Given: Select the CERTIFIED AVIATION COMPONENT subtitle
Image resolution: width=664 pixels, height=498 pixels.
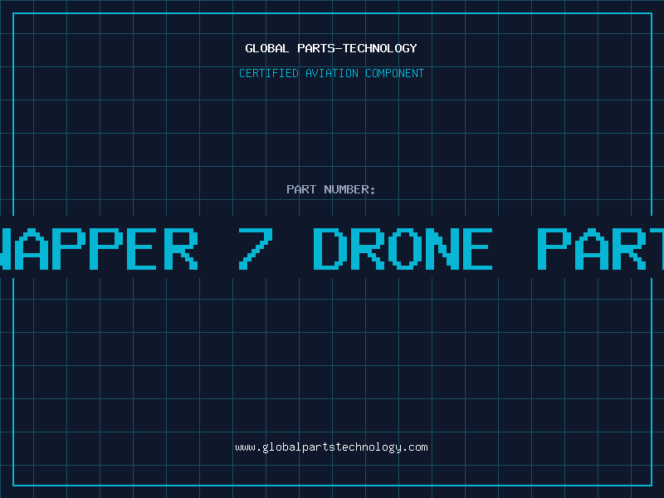Looking at the screenshot, I should (331, 73).
